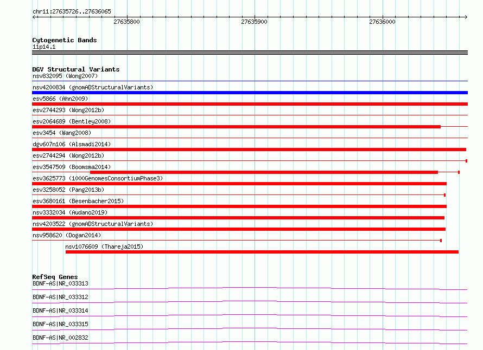Viewport: 483px width, 350px height.
Task: Select the 11p14.1 band label
Action: [x=44, y=47]
